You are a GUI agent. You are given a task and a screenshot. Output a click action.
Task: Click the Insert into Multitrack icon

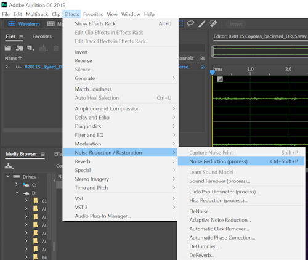(43, 48)
